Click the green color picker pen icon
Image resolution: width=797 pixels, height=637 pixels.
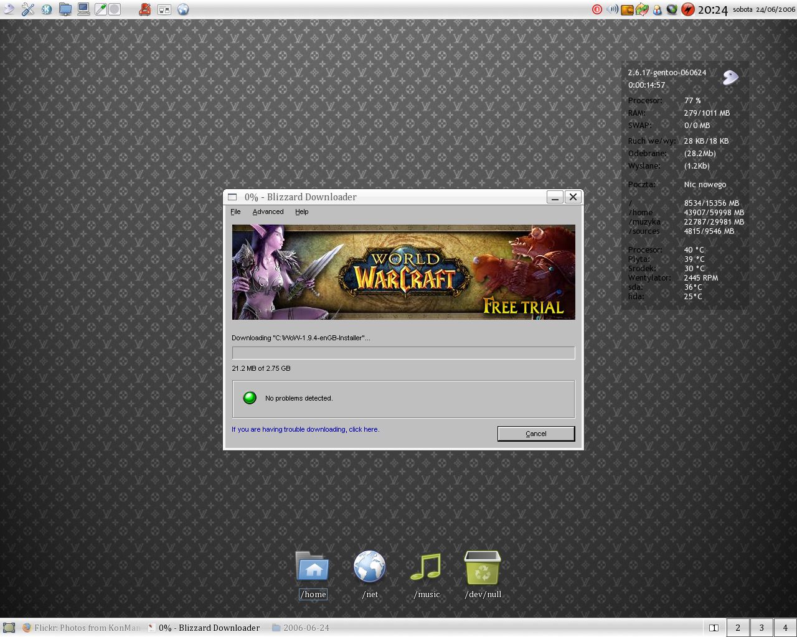click(100, 9)
